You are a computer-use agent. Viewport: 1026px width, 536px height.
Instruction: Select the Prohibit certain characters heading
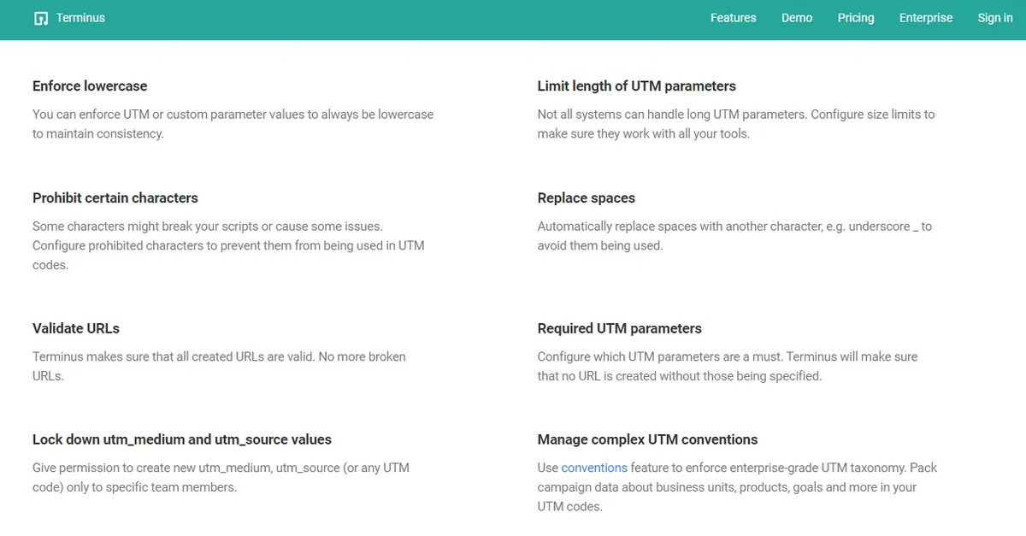pyautogui.click(x=115, y=198)
